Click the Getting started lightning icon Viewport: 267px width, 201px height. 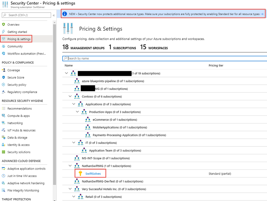[3, 32]
